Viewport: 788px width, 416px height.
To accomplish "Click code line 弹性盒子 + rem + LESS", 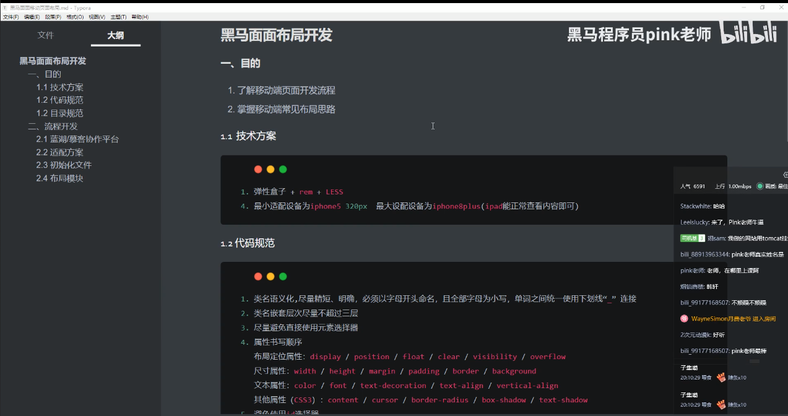I will (x=298, y=192).
